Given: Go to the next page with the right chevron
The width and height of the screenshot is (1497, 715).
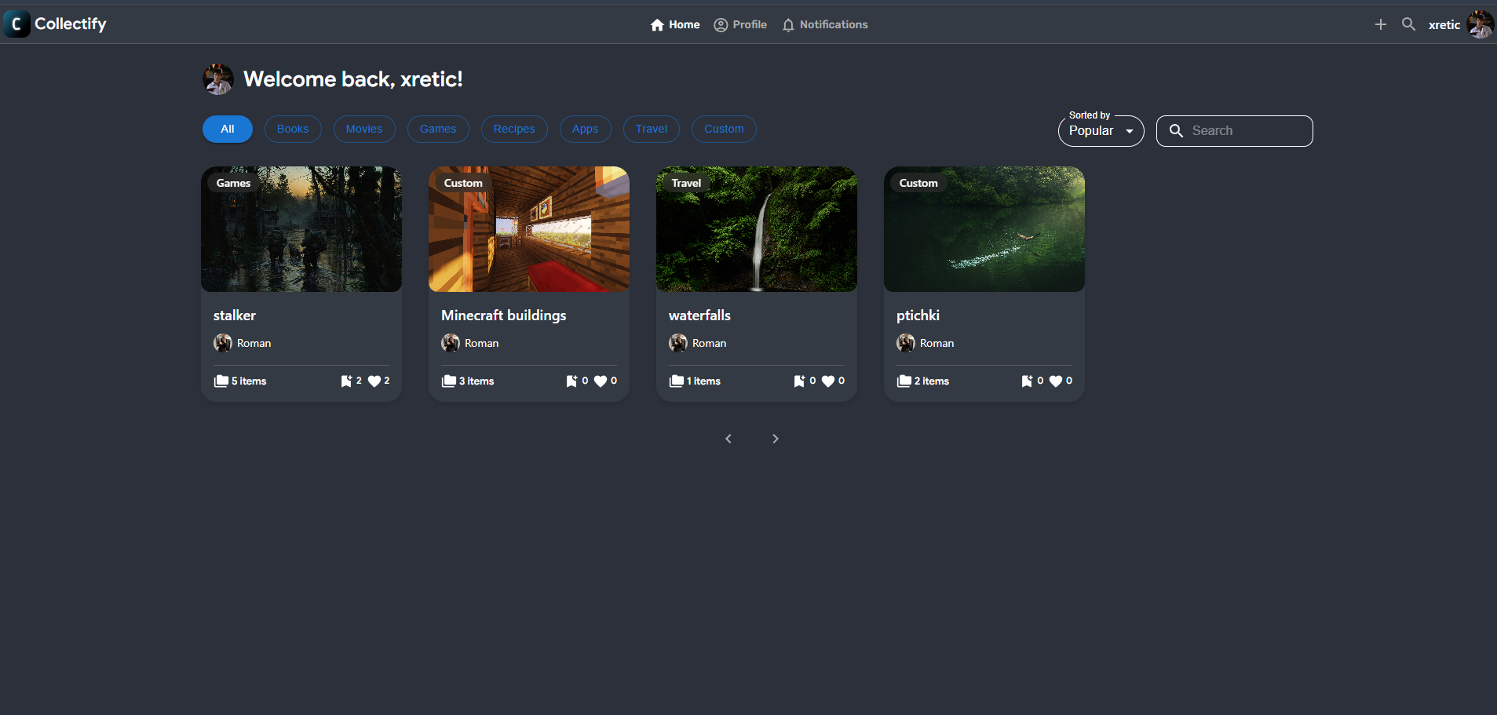Looking at the screenshot, I should click(x=776, y=438).
